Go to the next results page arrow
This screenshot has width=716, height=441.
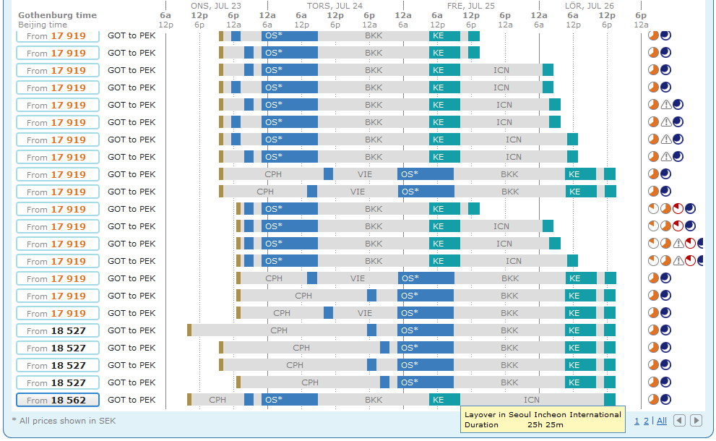click(x=696, y=421)
